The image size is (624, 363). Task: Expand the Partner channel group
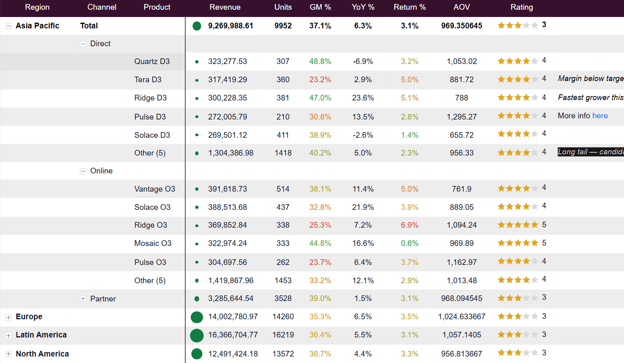[x=83, y=299]
